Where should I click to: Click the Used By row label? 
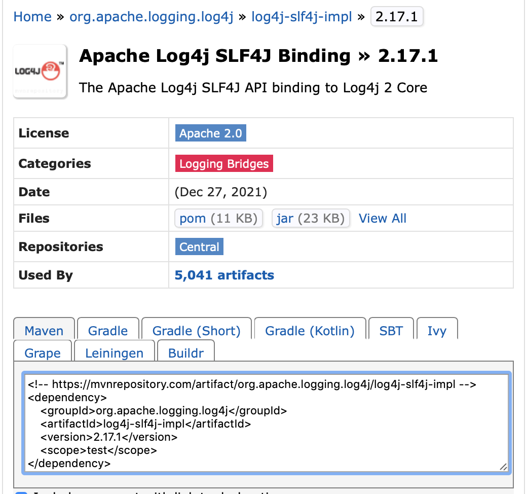(x=46, y=275)
